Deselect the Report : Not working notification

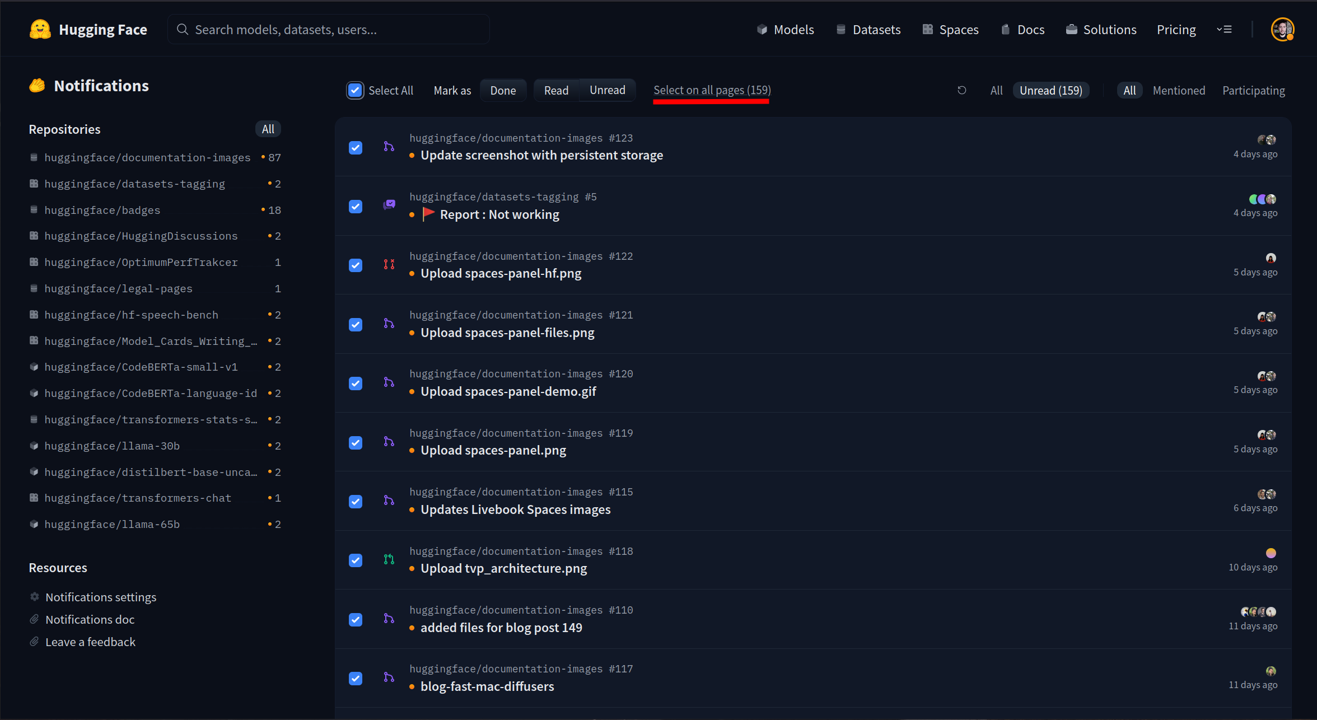click(356, 207)
